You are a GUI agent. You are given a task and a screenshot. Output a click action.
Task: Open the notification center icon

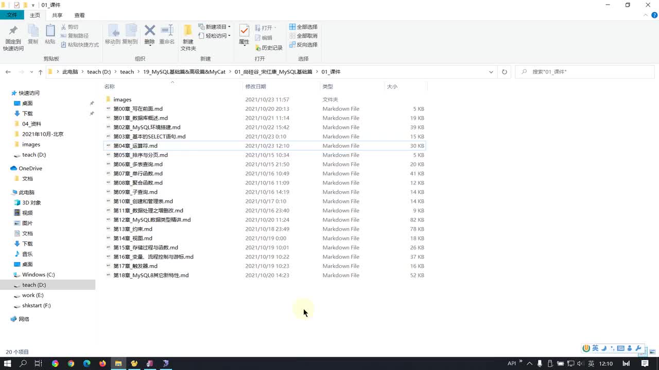pos(646,363)
